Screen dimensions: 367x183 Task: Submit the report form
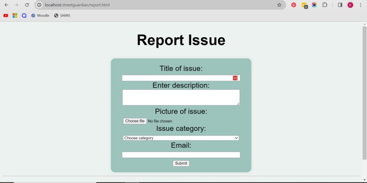coord(181,163)
